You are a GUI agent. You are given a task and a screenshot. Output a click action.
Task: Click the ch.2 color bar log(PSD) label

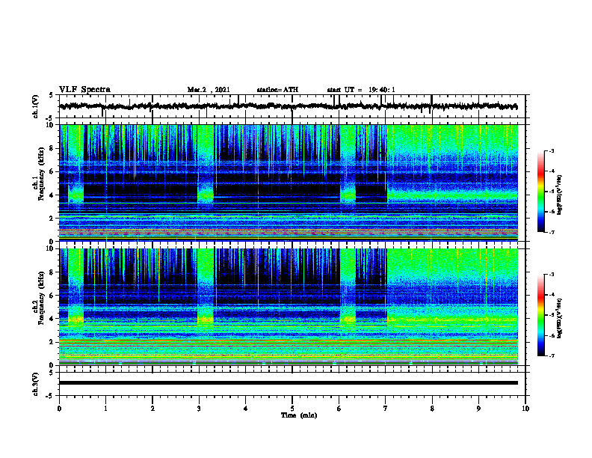click(559, 318)
